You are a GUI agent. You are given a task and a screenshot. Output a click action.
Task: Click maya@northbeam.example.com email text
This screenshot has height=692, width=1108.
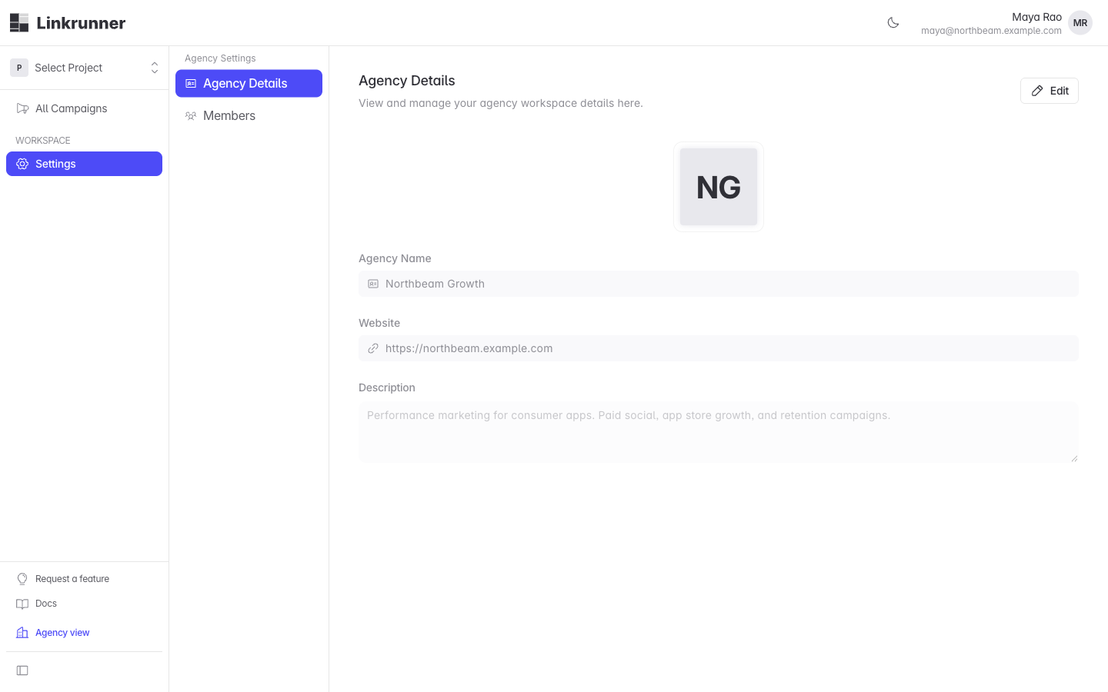(x=991, y=31)
